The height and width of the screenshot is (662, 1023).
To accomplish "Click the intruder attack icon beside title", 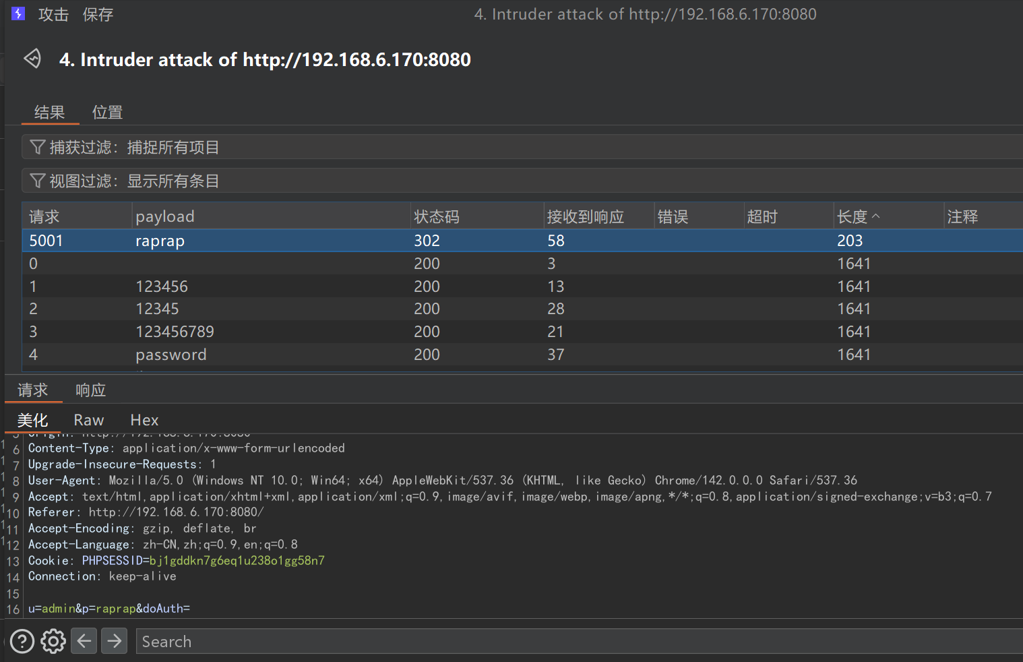I will click(x=32, y=59).
